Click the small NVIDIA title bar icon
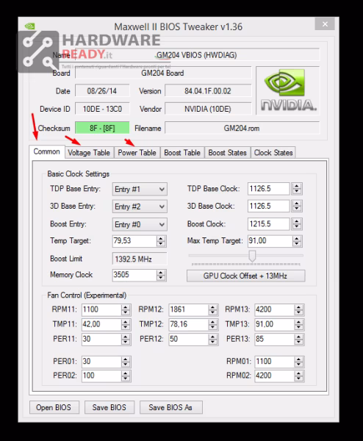363x441 pixels. (29, 26)
